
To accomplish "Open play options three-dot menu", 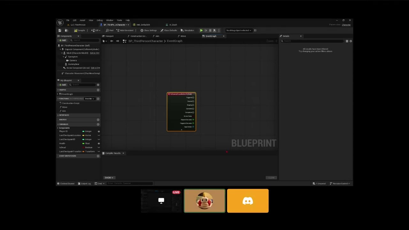I will (219, 30).
